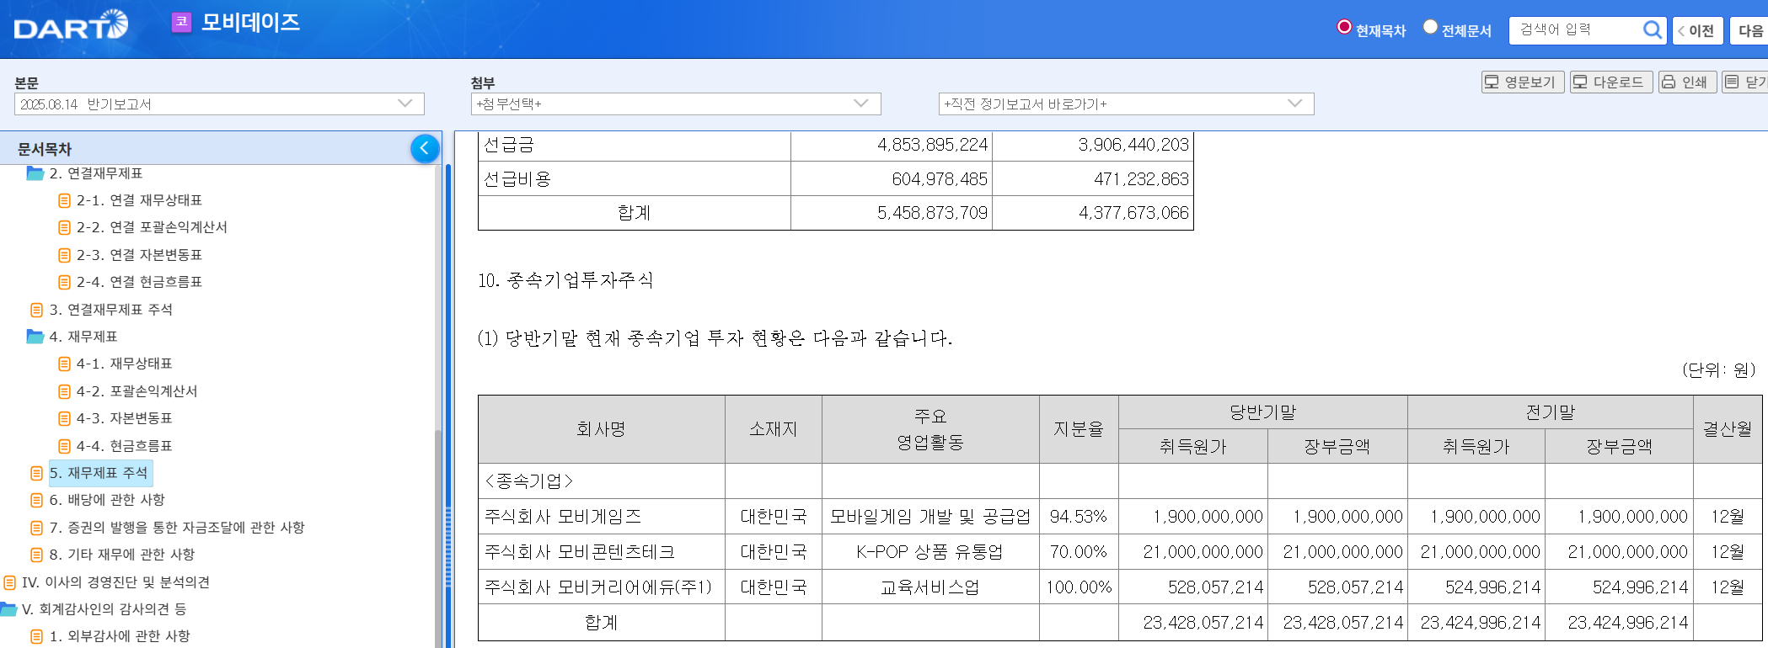Open IV. 이사의 경영진단 및 분석의견
Viewport: 1768px width, 648px height.
coord(115,582)
